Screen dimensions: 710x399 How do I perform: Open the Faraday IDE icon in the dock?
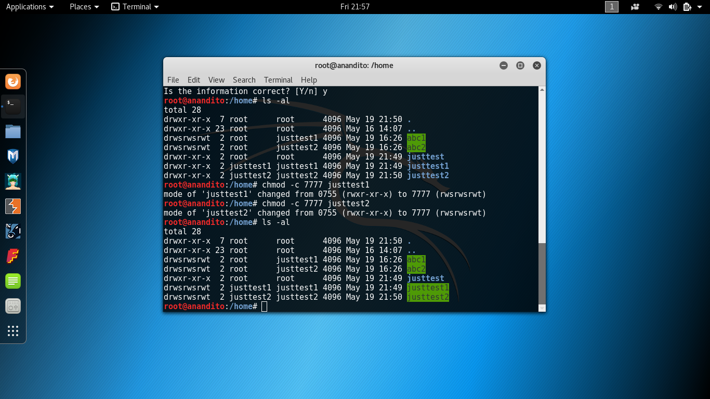click(12, 256)
